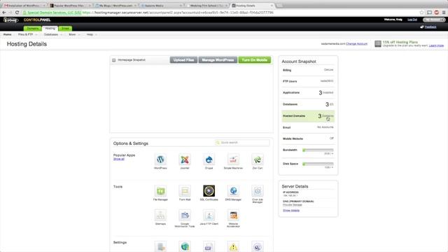448x252 pixels.
Task: Click the Turn On Mobile button
Action: (x=255, y=60)
